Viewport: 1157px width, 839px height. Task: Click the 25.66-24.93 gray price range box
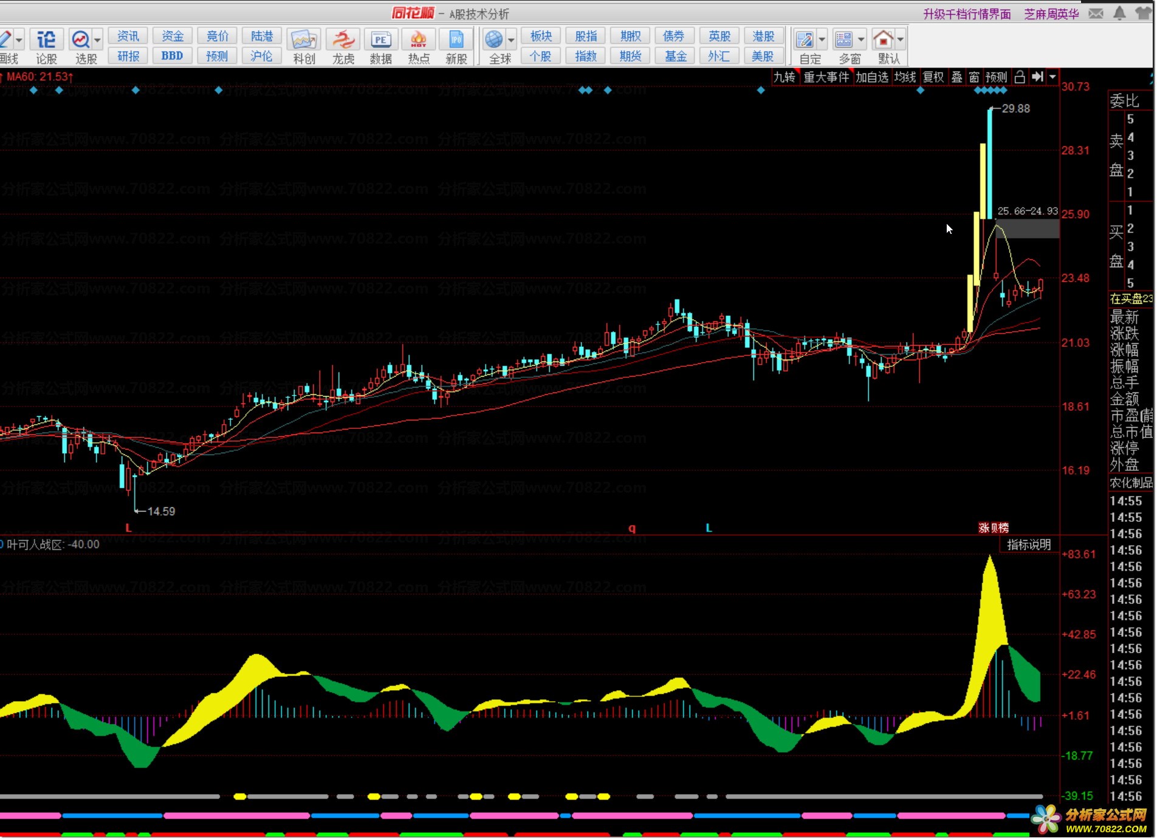[1028, 228]
